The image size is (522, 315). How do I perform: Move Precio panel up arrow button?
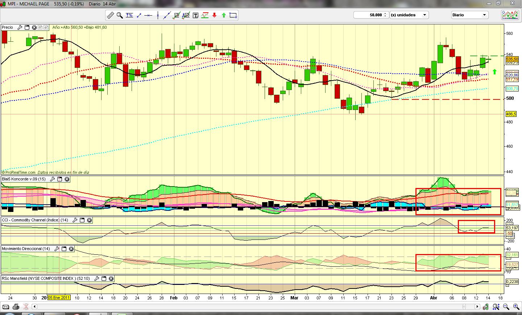(40, 27)
